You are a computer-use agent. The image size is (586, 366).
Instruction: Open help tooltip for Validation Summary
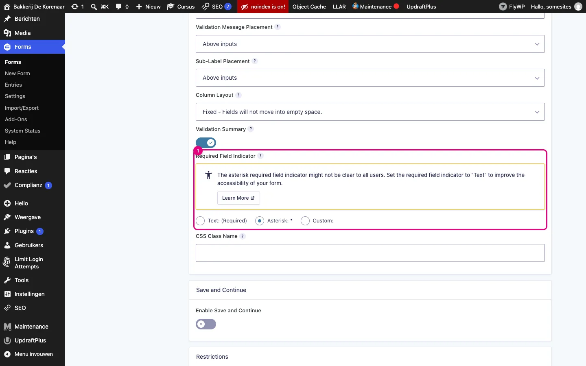coord(251,129)
